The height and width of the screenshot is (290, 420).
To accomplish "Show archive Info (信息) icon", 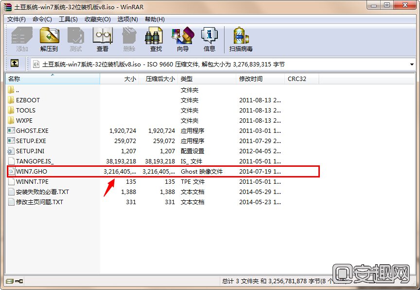I will point(210,39).
